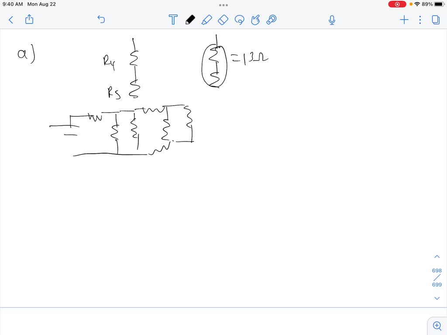Select the Eraser tool

[223, 20]
